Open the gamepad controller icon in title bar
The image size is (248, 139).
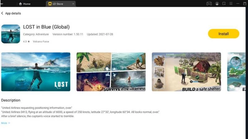coord(209,4)
